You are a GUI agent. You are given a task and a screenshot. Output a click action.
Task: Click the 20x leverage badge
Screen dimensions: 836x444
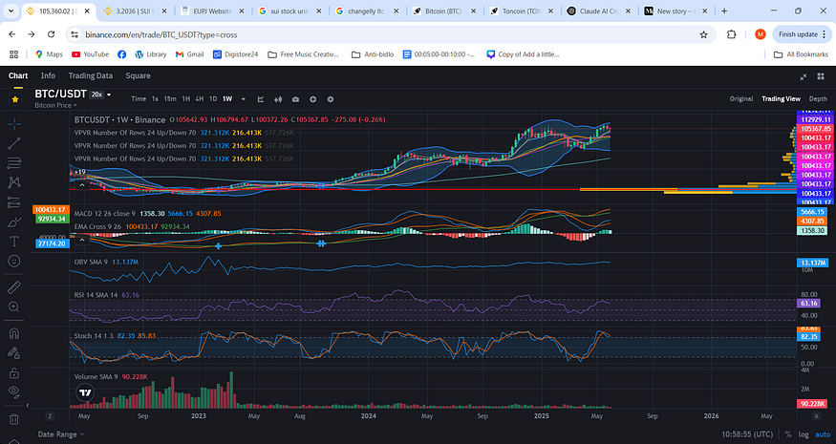96,95
